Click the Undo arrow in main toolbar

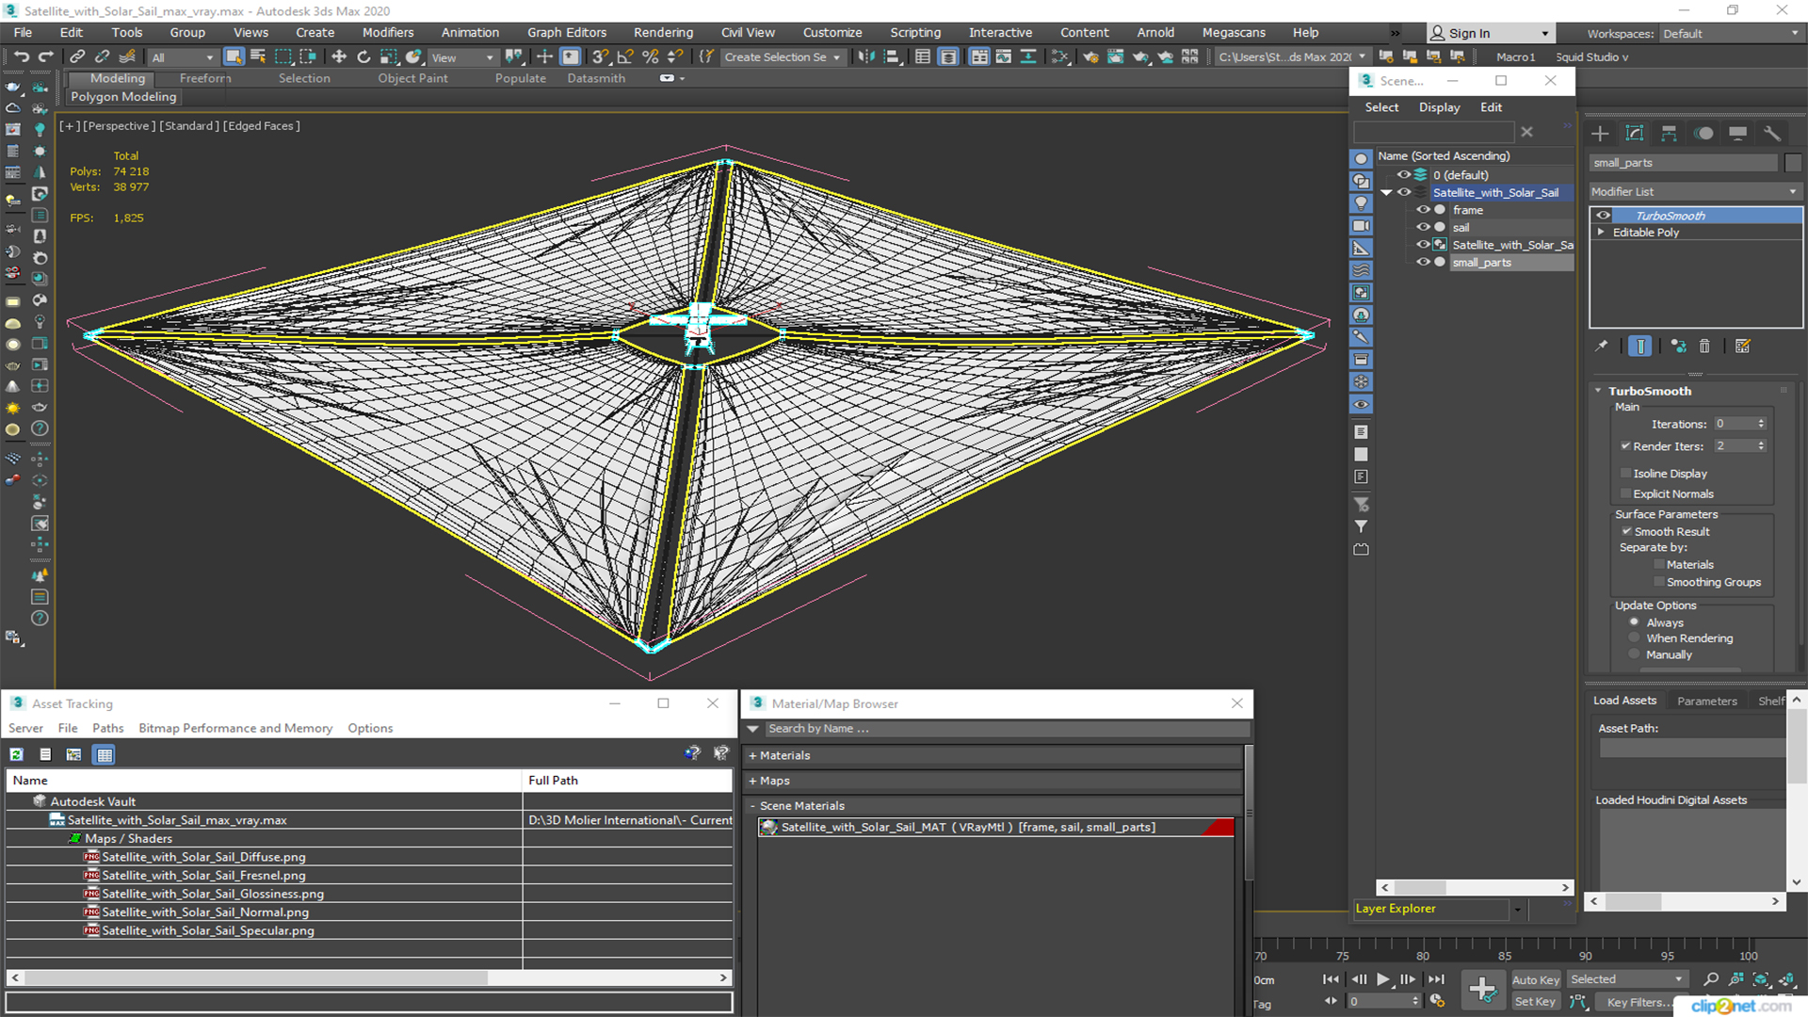point(21,57)
